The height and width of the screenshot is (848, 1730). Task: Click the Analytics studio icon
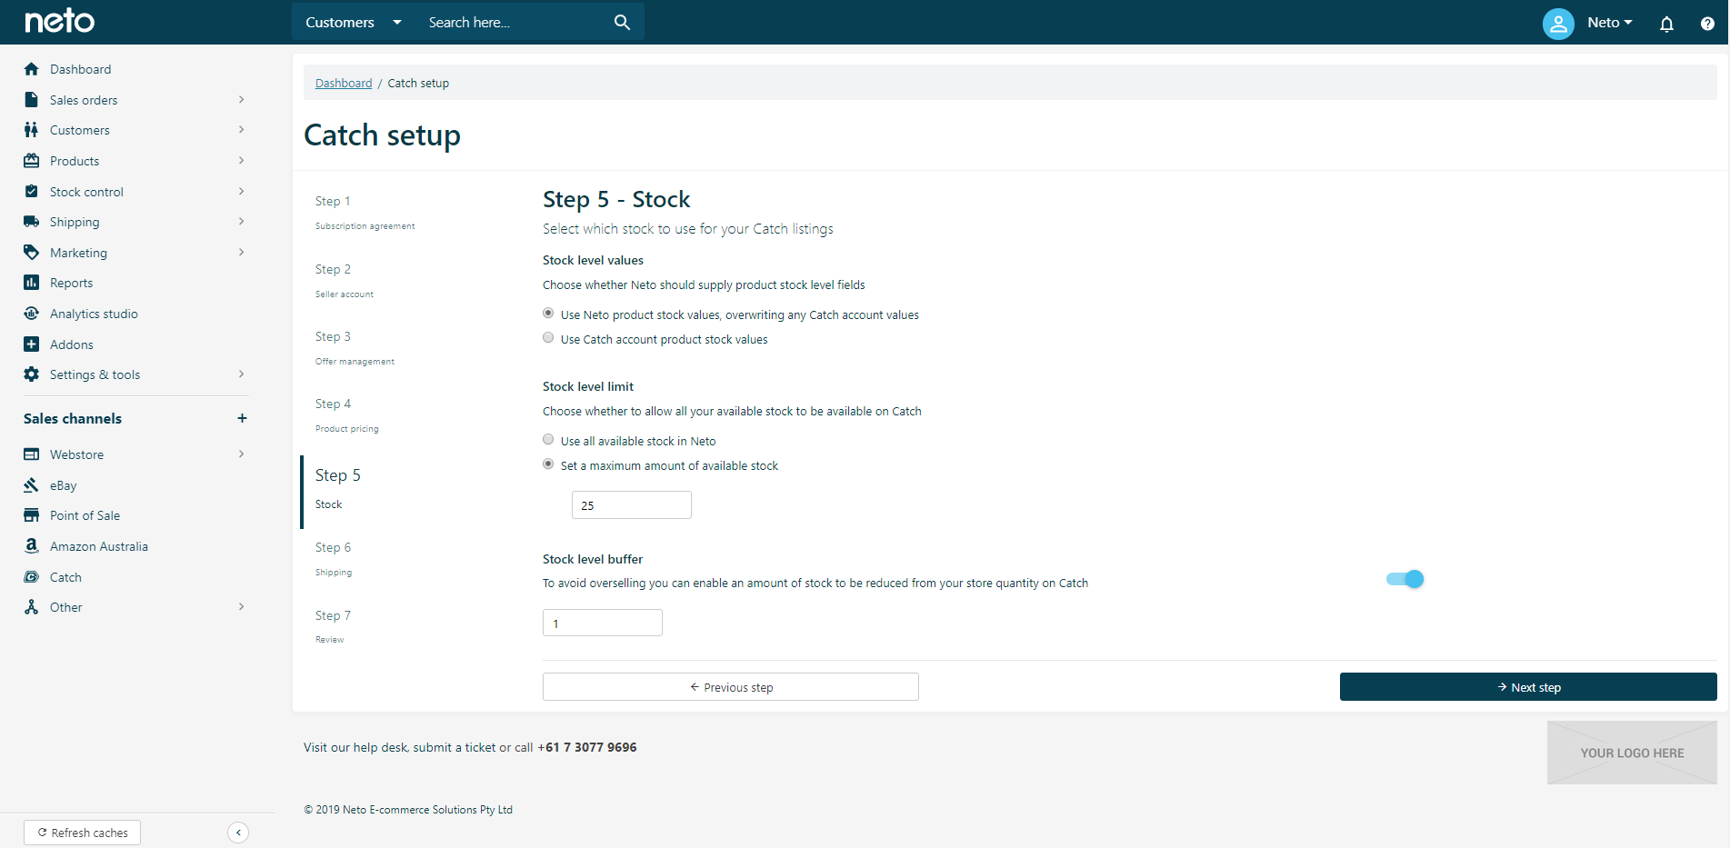32,314
